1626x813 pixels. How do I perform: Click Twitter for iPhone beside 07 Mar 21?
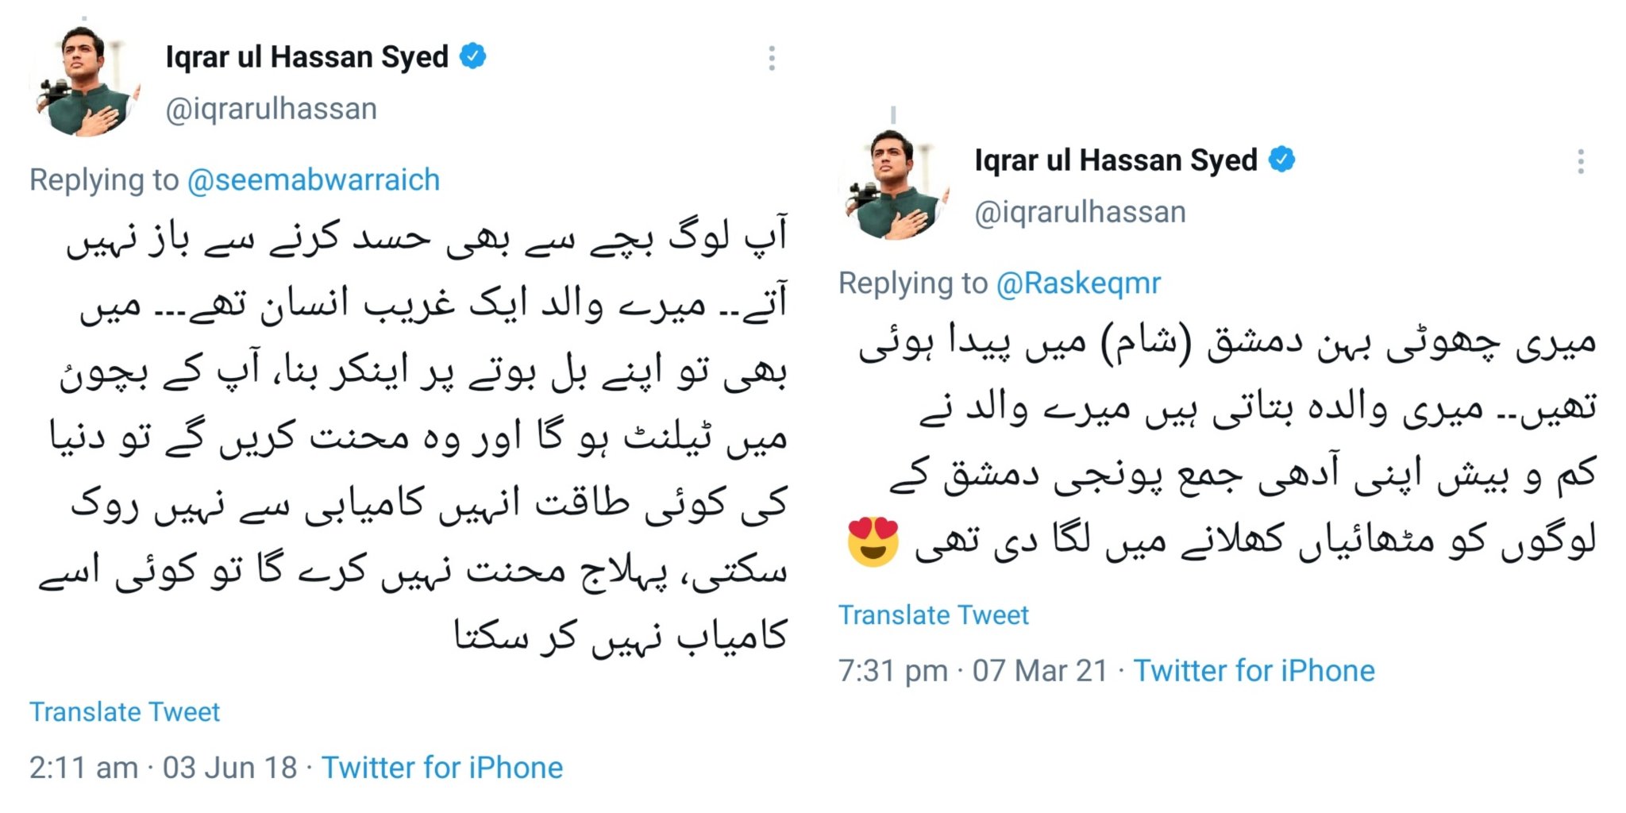(1253, 671)
